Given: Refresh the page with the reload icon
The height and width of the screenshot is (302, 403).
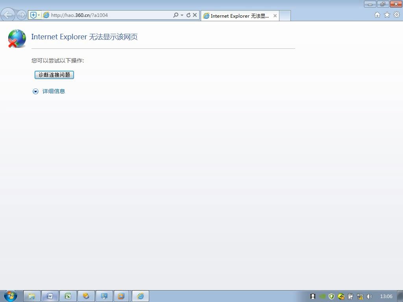Looking at the screenshot, I should (189, 15).
